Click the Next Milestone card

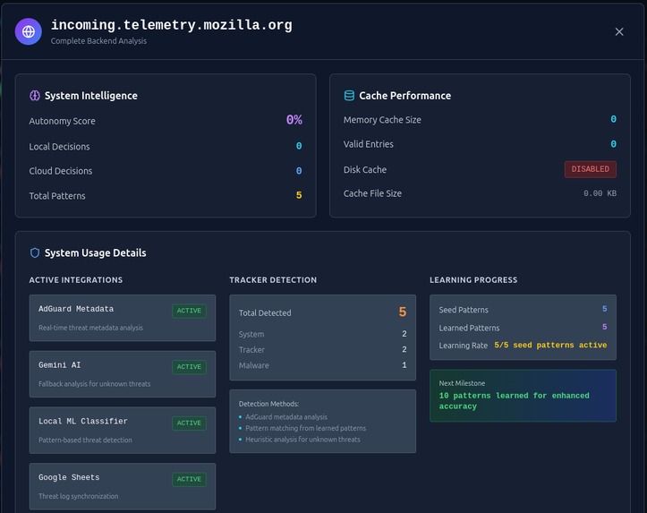tap(523, 396)
